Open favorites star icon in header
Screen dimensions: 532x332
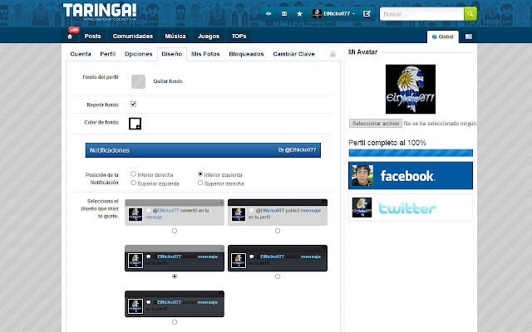(299, 14)
